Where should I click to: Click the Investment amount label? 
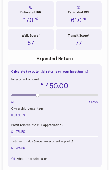tap(25, 79)
